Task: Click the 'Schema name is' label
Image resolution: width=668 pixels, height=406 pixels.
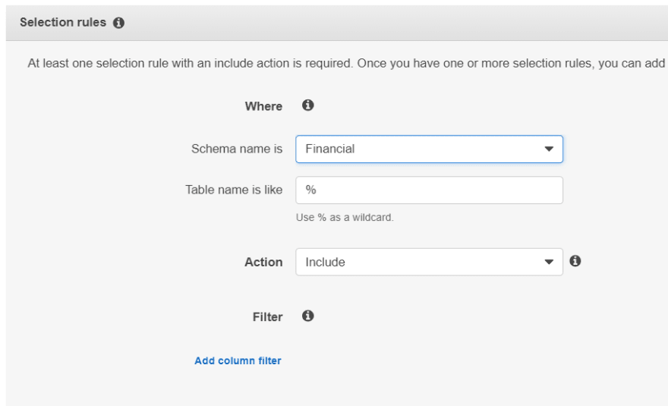Action: pos(236,149)
